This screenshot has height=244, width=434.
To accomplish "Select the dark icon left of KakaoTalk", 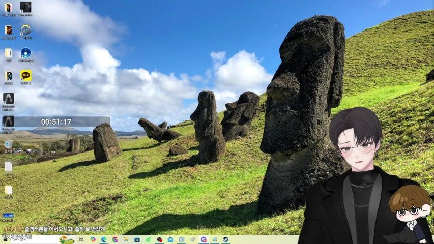I will pyautogui.click(x=9, y=75).
